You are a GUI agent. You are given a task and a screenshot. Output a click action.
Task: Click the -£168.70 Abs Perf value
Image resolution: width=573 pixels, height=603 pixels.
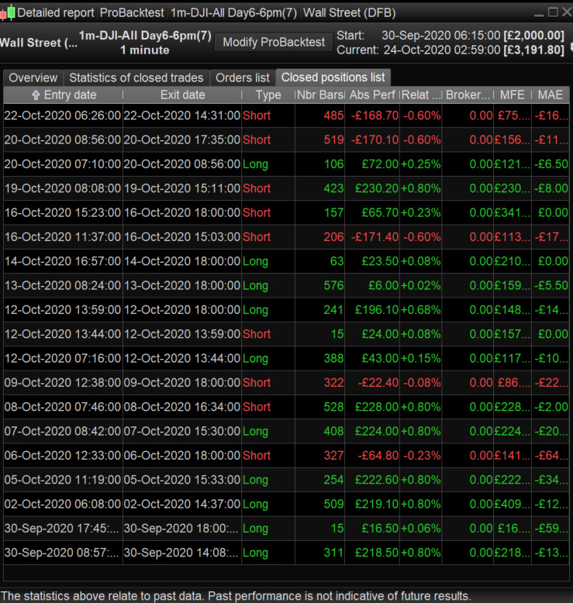375,115
